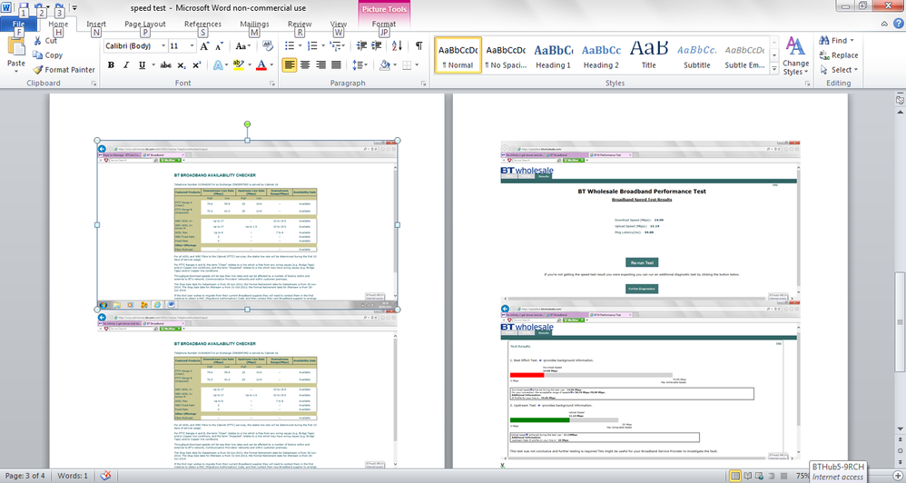The height and width of the screenshot is (483, 906).
Task: Toggle Subscript formatting
Action: (x=182, y=65)
